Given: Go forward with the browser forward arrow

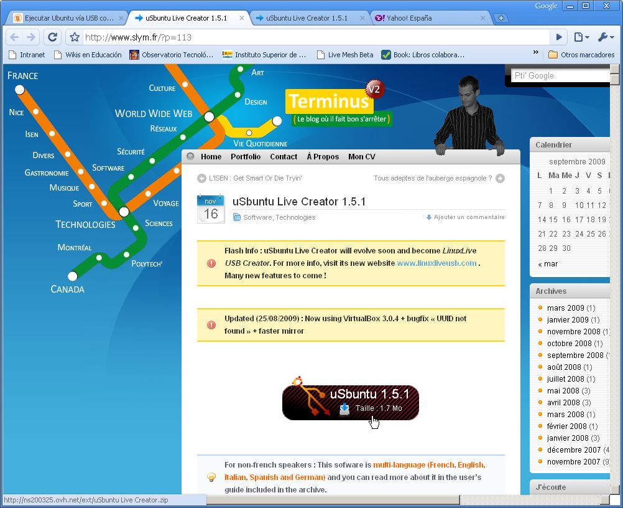Looking at the screenshot, I should click(x=31, y=37).
